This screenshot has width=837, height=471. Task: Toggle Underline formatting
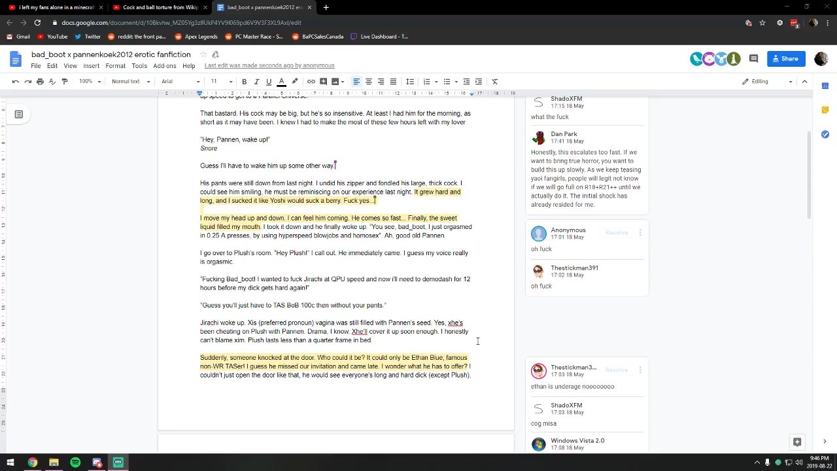point(269,81)
